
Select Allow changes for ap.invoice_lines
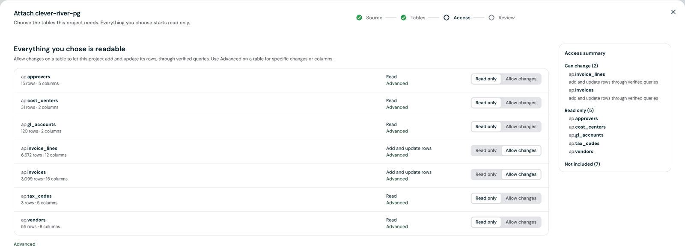[x=521, y=151]
